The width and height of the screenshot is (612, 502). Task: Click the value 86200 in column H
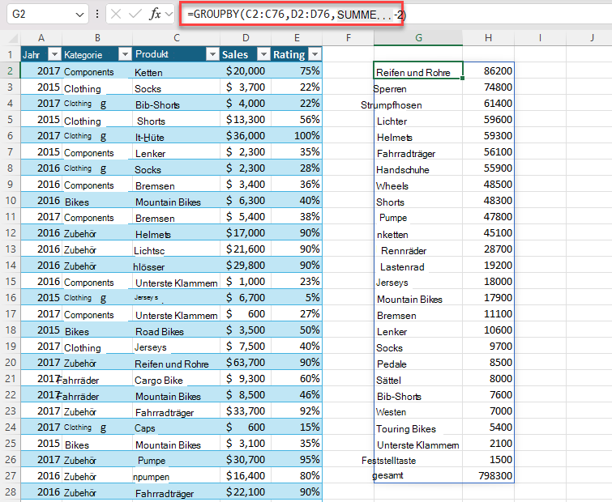pos(488,70)
